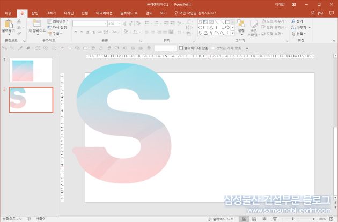Switch to the Home (홈) tab
Viewport: 338px width, 222px height.
[x=22, y=13]
